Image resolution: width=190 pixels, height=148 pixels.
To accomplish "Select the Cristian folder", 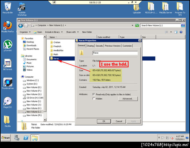I will (55, 42).
